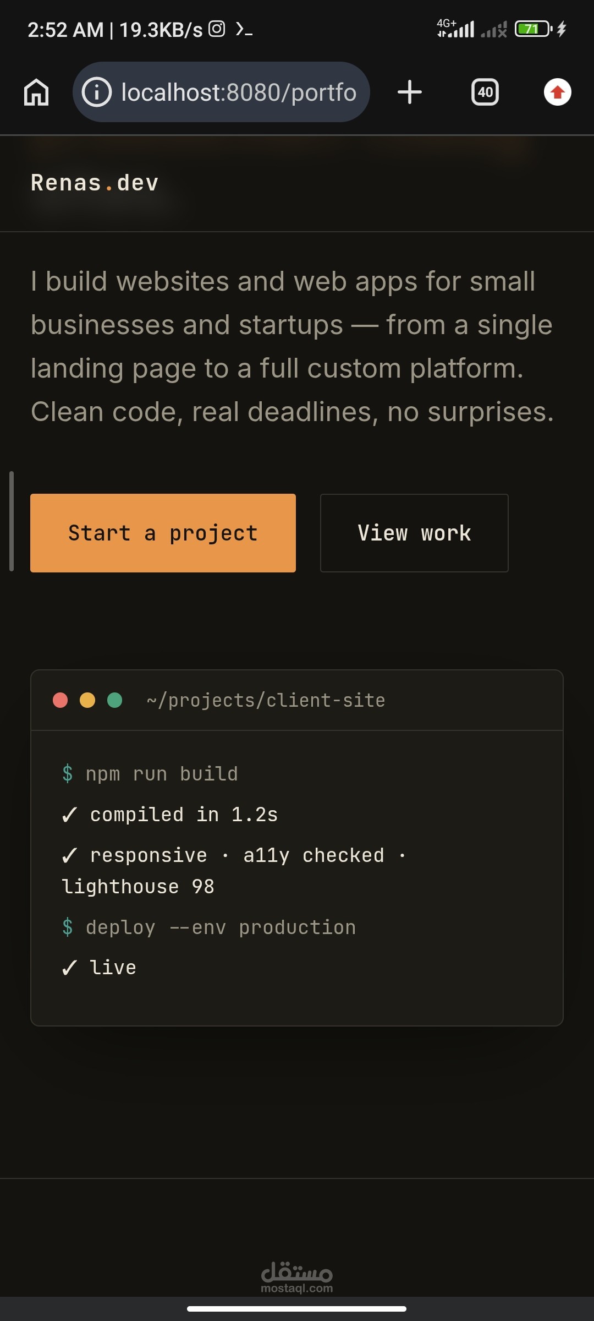Tap the battery indicator icon
Screen dimensions: 594x1321
(x=533, y=29)
